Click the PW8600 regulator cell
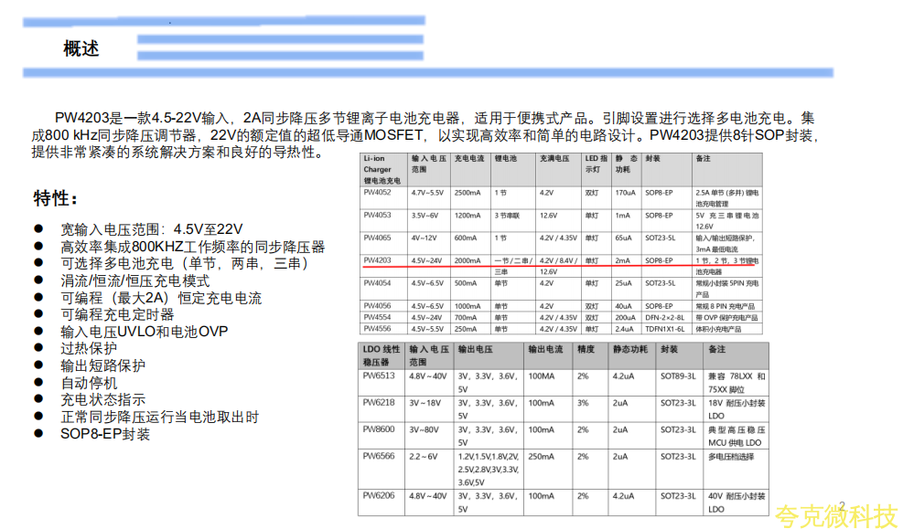 pyautogui.click(x=380, y=429)
